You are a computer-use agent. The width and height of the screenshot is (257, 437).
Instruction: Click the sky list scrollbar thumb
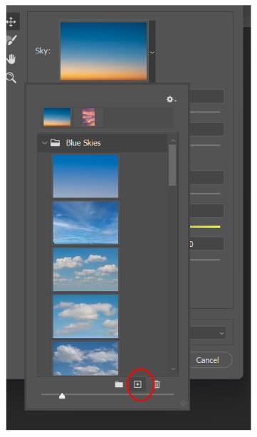coord(172,165)
